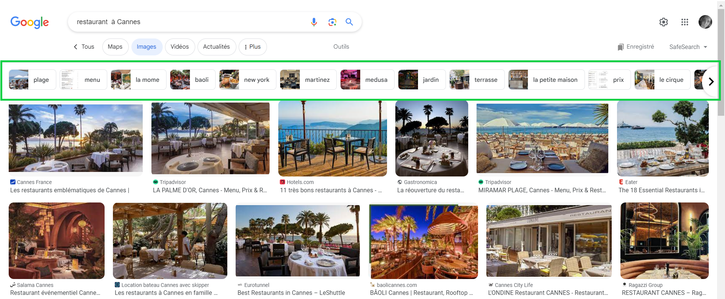The width and height of the screenshot is (725, 299).
Task: Filter images by terrasse chip
Action: click(x=477, y=80)
